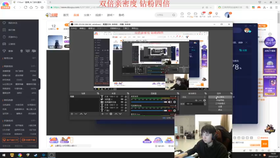
Task: Open Steam from the taskbar
Action: (x=36, y=155)
